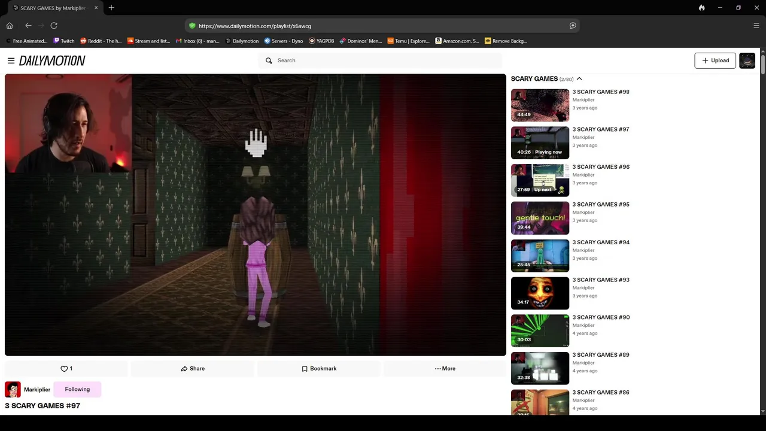Click the flame icon in title bar
Image resolution: width=766 pixels, height=431 pixels.
pos(701,8)
